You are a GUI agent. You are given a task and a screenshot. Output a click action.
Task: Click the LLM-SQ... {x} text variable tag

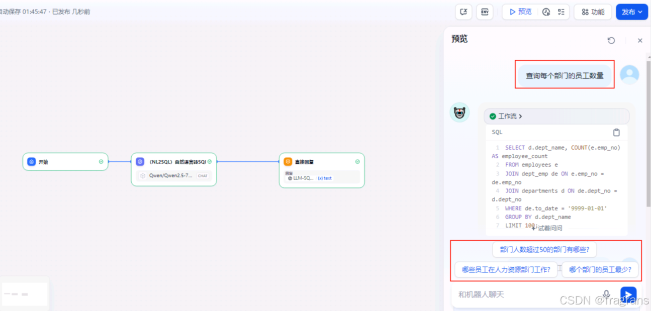click(x=310, y=178)
